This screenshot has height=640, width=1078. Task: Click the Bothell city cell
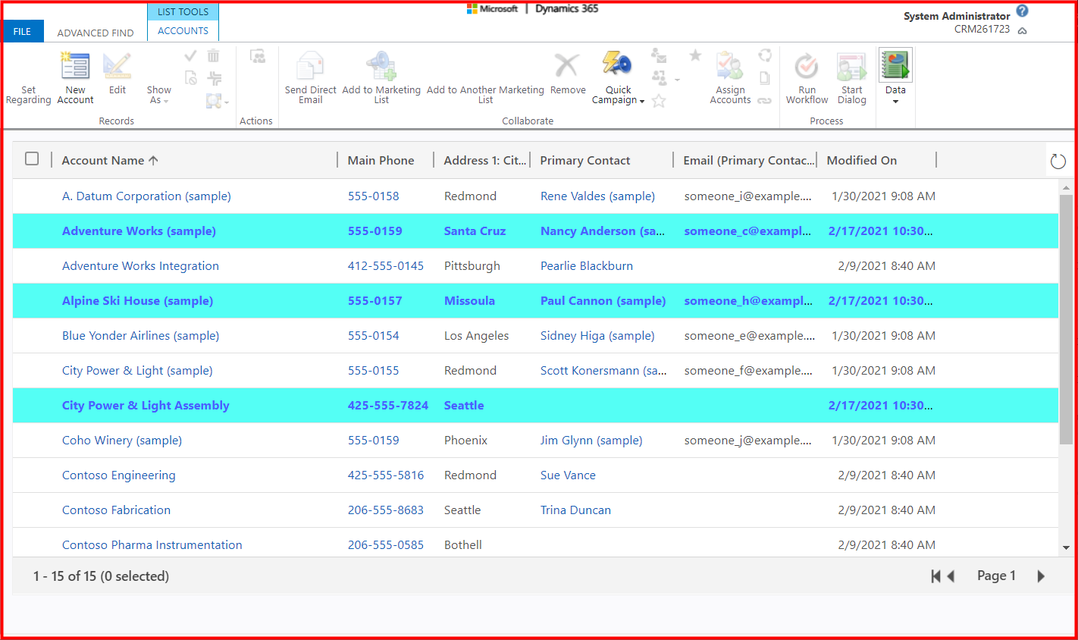(x=462, y=544)
